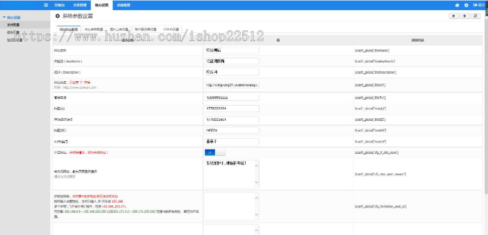
Task: Open 系统配置 in the top navigation
Action: [x=124, y=5]
